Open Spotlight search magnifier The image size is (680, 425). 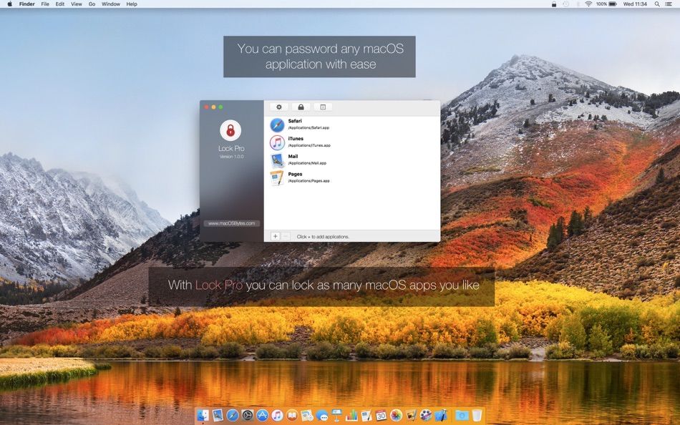[x=657, y=4]
